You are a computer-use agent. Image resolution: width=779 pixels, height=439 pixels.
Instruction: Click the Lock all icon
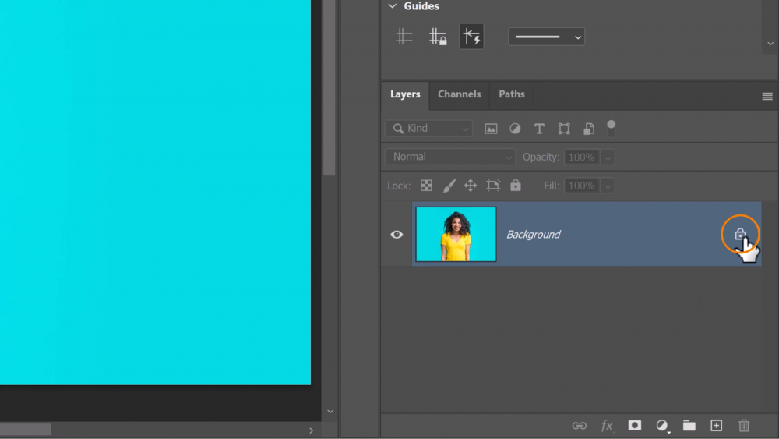coord(516,186)
